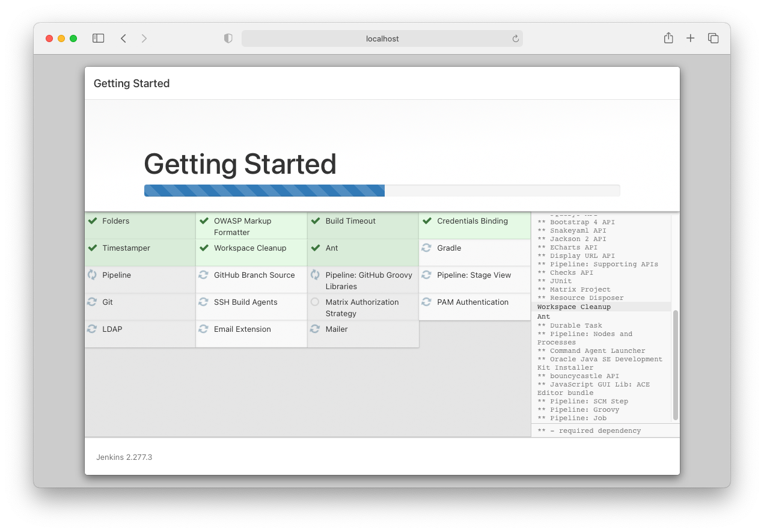Reload the localhost page
Image resolution: width=764 pixels, height=532 pixels.
tap(515, 38)
